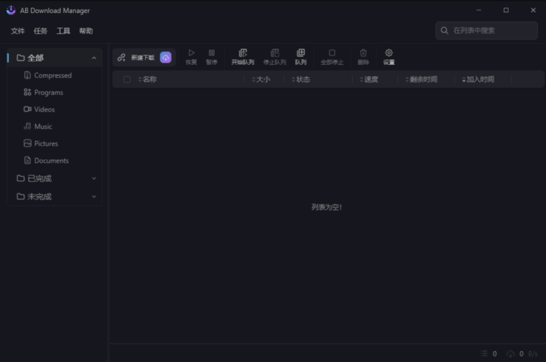The width and height of the screenshot is (546, 362).
Task: Click the active downloads count list icon
Action: pos(484,354)
